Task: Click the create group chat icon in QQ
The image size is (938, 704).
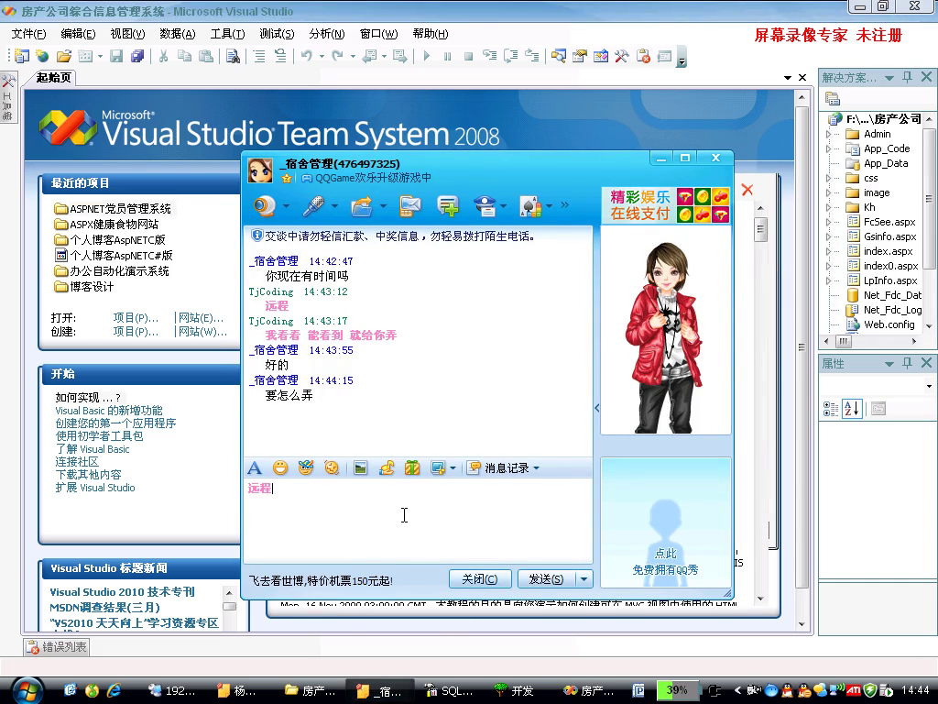Action: 448,206
